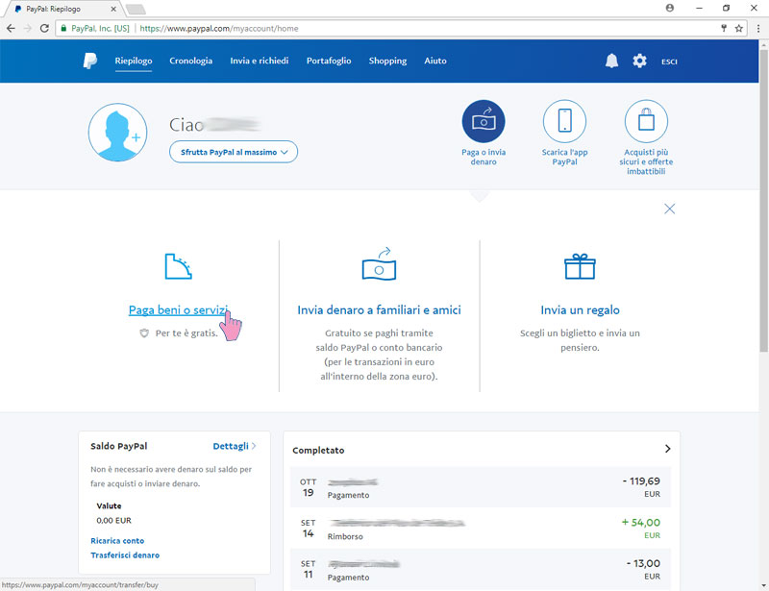The width and height of the screenshot is (769, 591).
Task: Log out with ESCI
Action: click(x=669, y=62)
